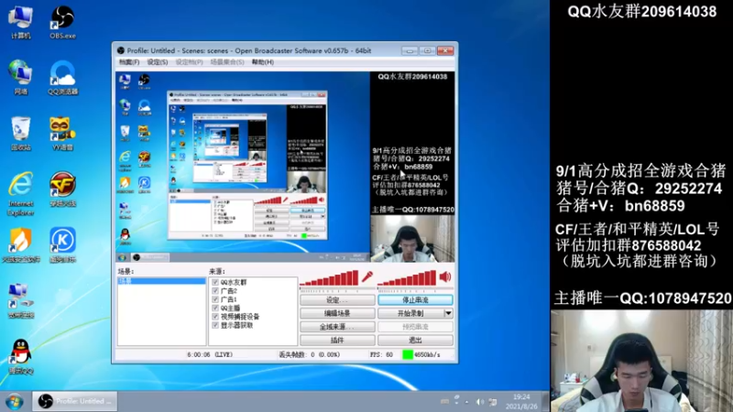This screenshot has width=733, height=412.
Task: Select the 网络 desktop icon
Action: (x=20, y=78)
